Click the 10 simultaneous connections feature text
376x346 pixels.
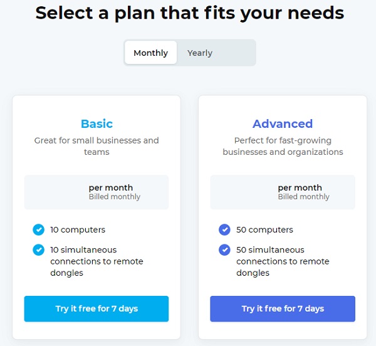(x=97, y=261)
